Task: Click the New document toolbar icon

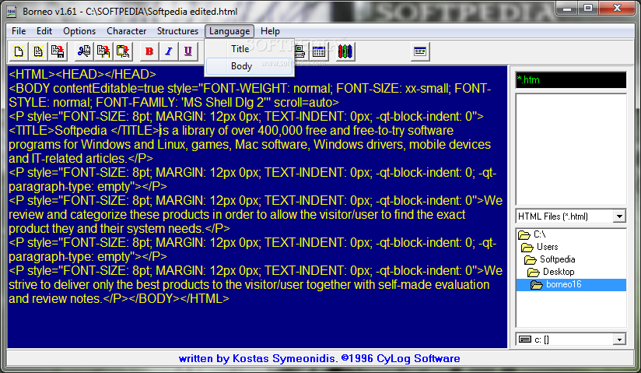Action: pos(19,51)
